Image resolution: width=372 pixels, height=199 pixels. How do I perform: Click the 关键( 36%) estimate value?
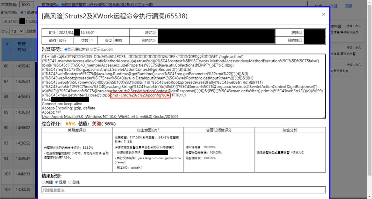[104, 124]
